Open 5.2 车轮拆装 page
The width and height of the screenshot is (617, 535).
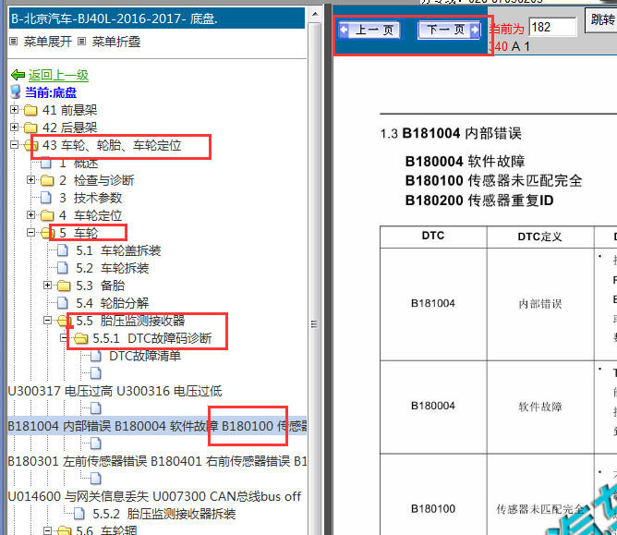click(113, 268)
